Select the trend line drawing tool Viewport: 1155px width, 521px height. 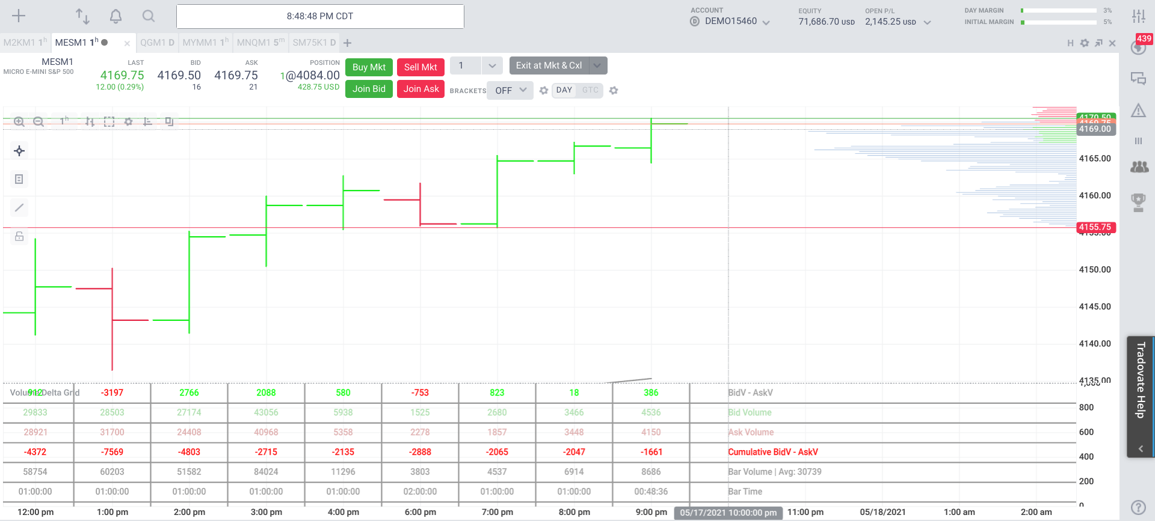tap(19, 208)
